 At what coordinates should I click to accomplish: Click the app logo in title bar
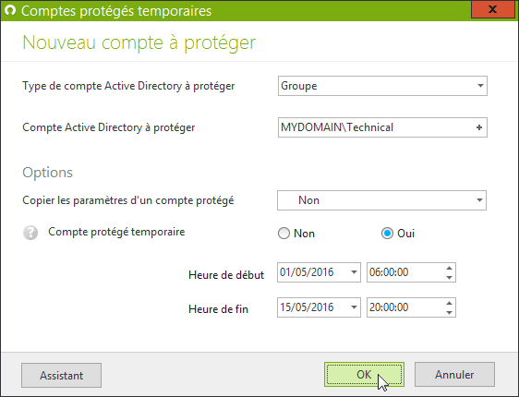click(x=10, y=10)
